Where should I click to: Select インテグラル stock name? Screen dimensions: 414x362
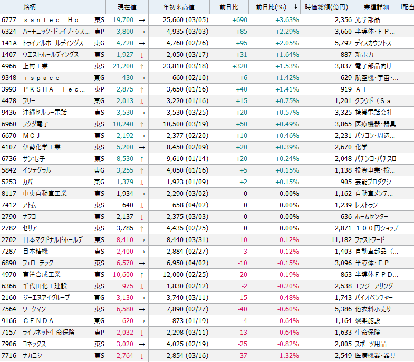click(37, 170)
